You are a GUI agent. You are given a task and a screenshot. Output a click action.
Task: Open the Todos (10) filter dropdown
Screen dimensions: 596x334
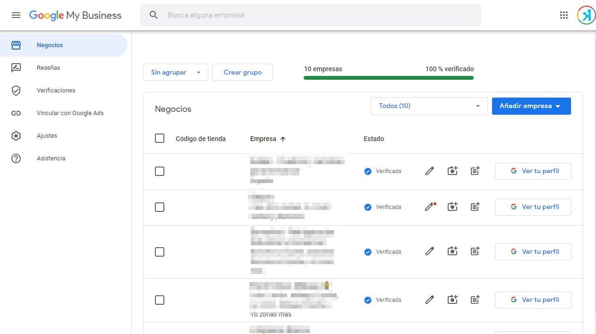pos(429,106)
